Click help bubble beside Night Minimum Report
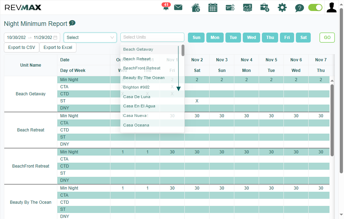 point(72,23)
